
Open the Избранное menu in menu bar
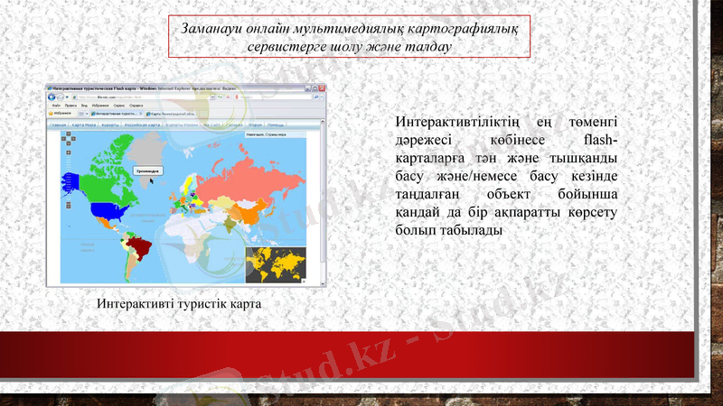tap(100, 106)
